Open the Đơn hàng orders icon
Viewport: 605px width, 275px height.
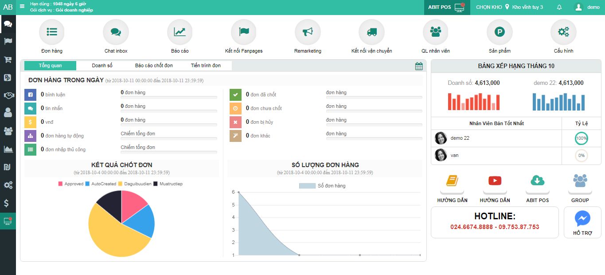(x=52, y=32)
